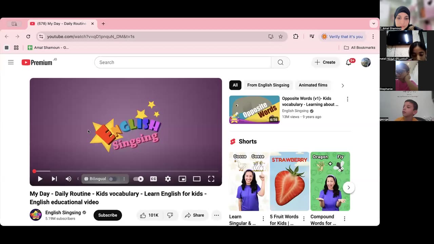Dislike the video
Screen dimensions: 434x244
coord(170,215)
